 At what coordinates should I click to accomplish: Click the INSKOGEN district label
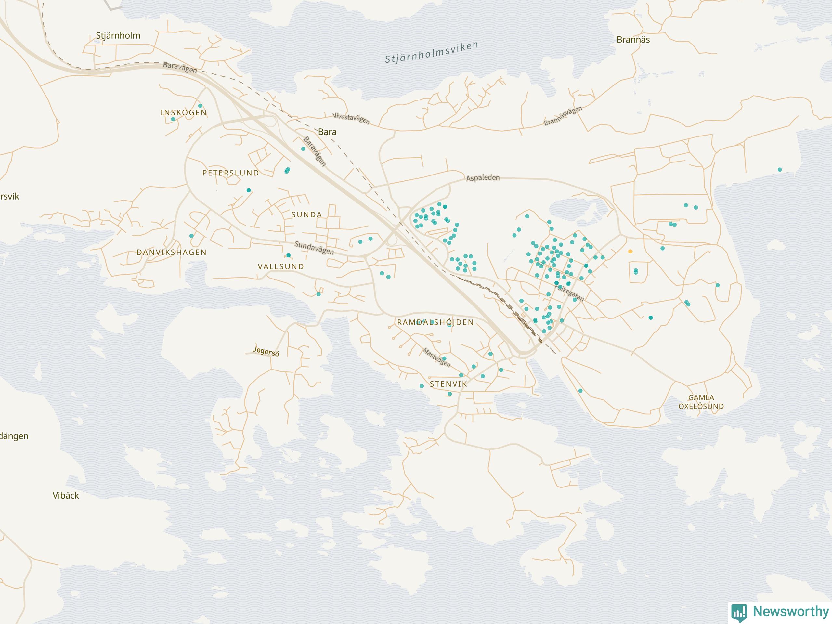(x=184, y=112)
